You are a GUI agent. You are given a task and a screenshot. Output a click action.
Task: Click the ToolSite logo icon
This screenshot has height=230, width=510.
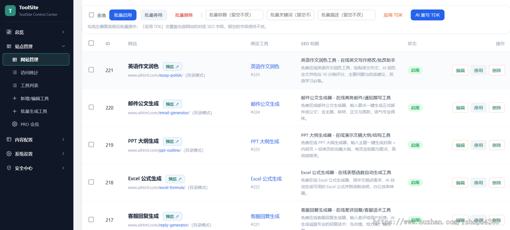10,11
